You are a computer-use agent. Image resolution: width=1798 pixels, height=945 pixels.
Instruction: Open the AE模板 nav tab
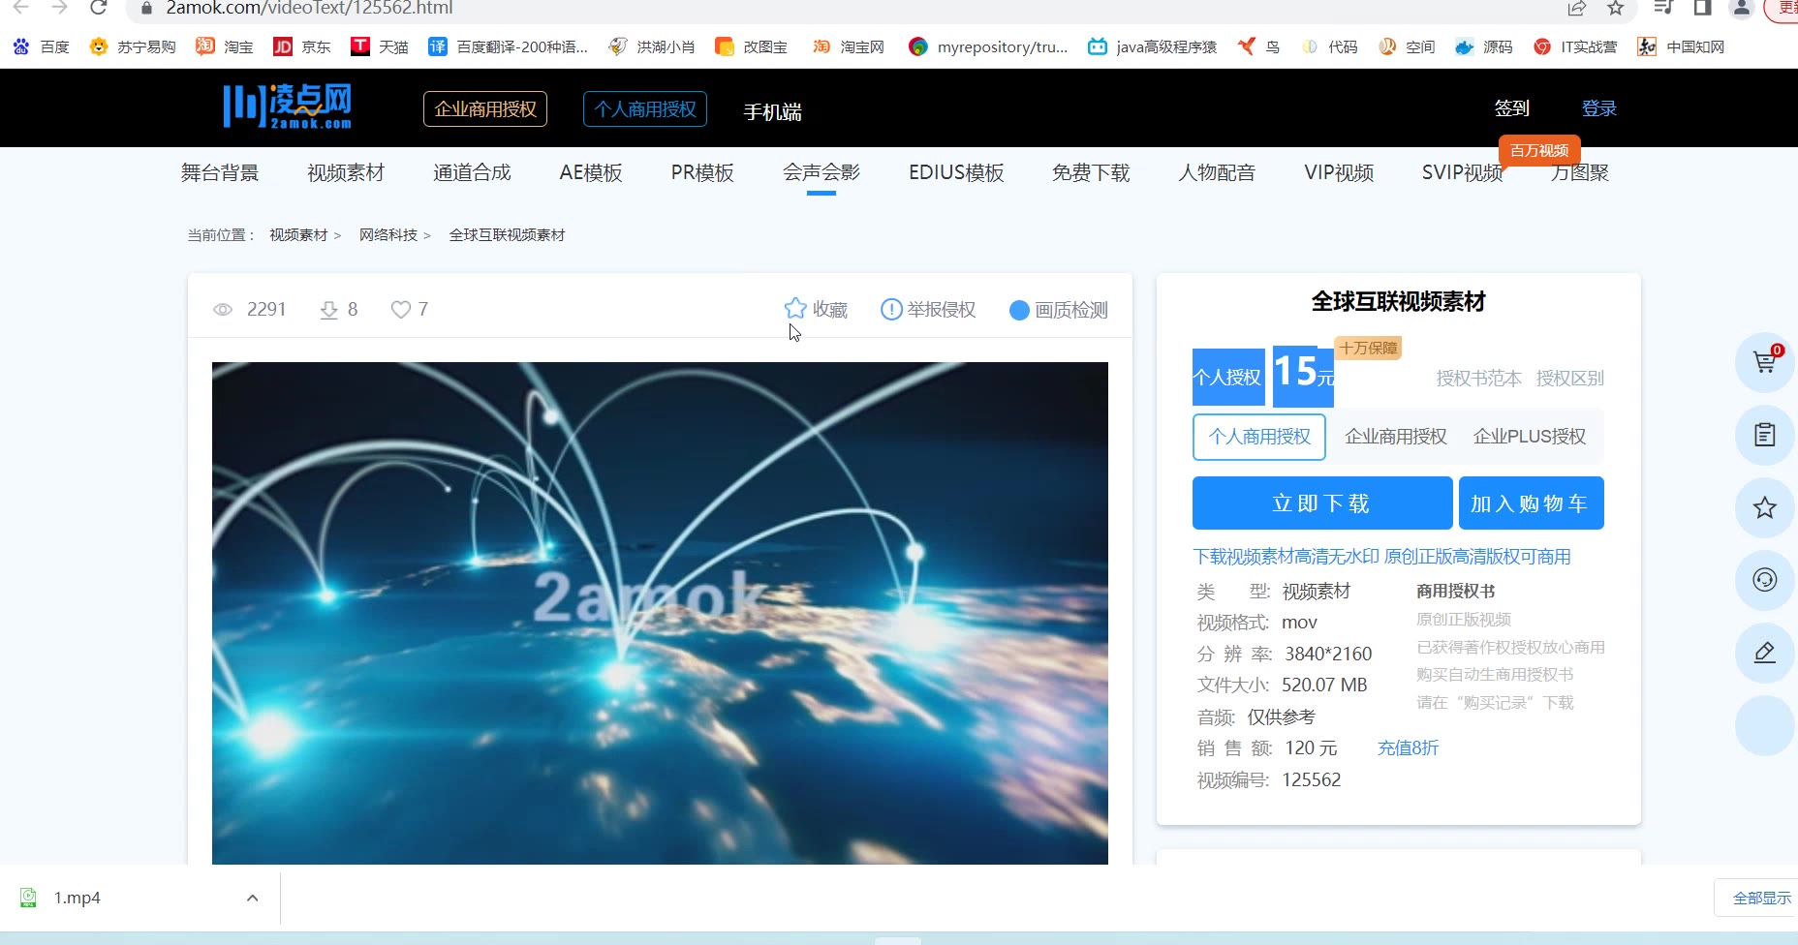pyautogui.click(x=591, y=172)
